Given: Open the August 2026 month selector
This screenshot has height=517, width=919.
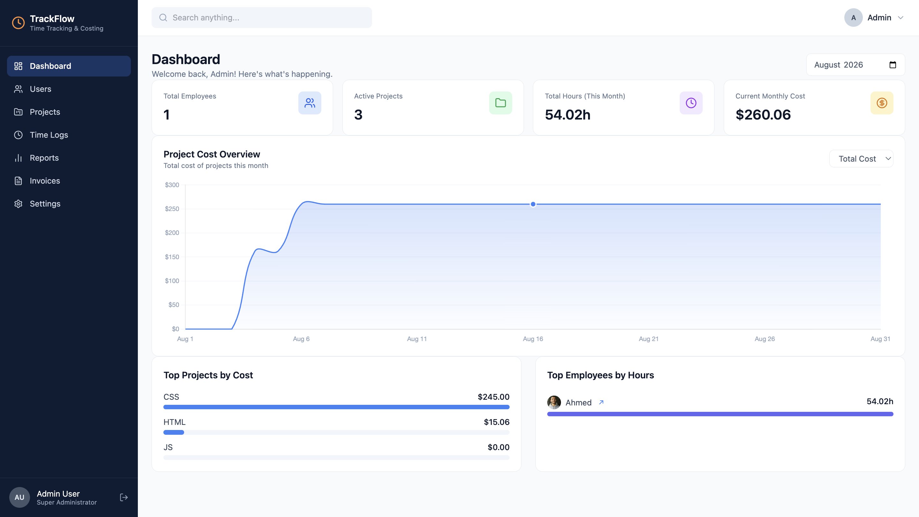Looking at the screenshot, I should click(855, 65).
